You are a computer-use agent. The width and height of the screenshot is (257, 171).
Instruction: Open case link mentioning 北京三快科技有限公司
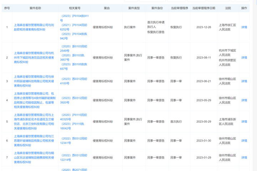[34, 122]
